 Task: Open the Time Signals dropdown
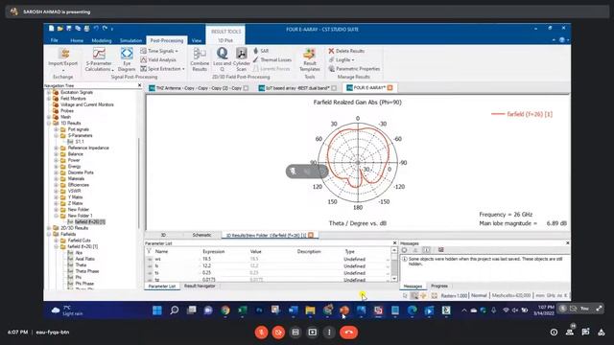coord(159,51)
